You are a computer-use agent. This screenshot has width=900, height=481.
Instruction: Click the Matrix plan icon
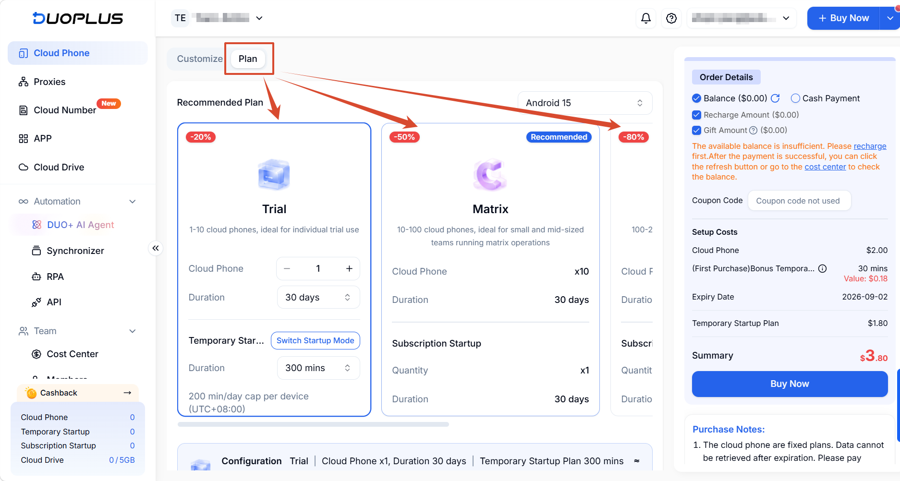click(490, 174)
